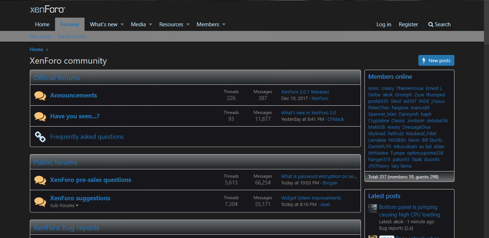
Task: Open the What's new tab
Action: [104, 24]
